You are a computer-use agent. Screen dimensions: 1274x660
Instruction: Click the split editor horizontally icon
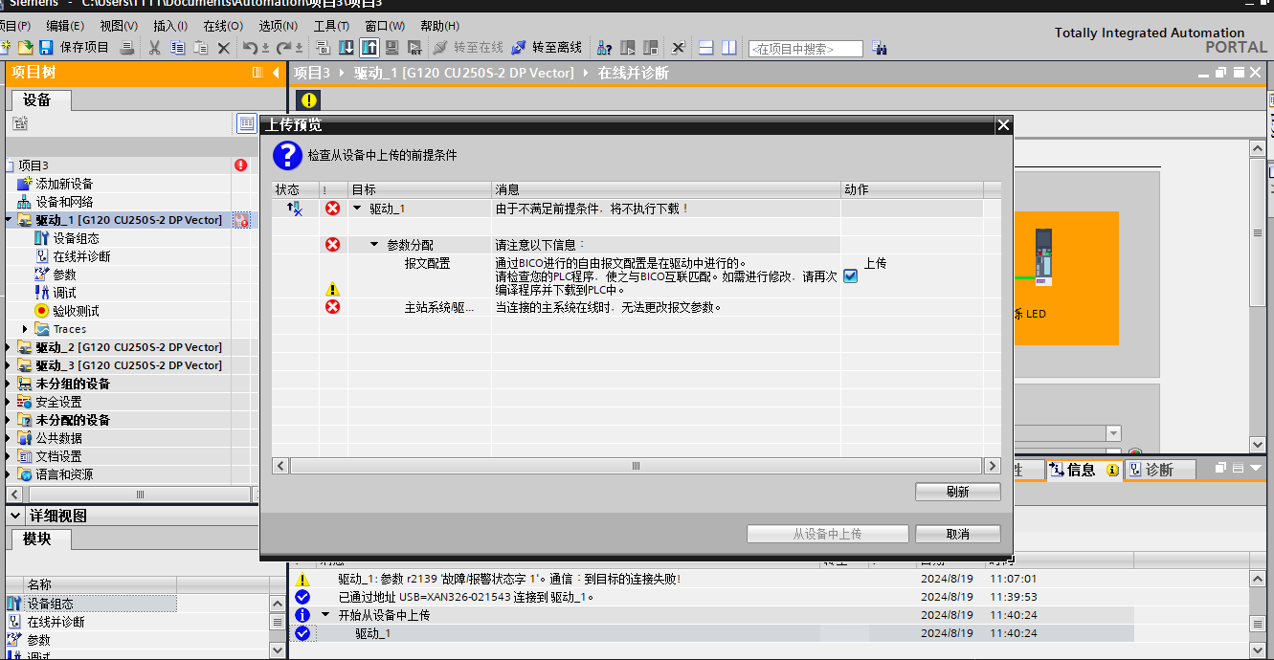706,47
